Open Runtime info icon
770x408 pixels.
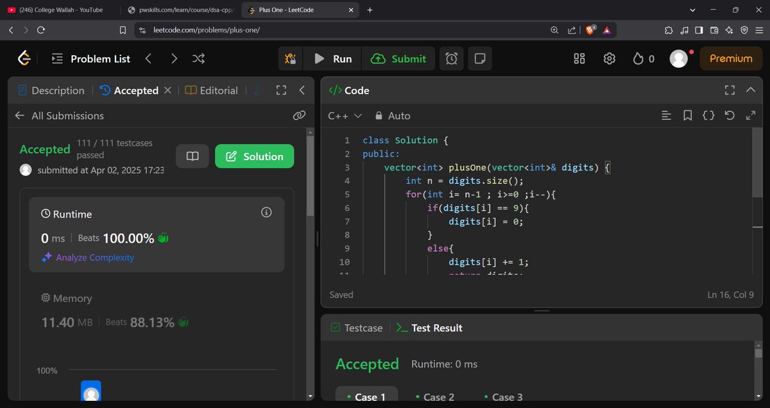pyautogui.click(x=267, y=213)
